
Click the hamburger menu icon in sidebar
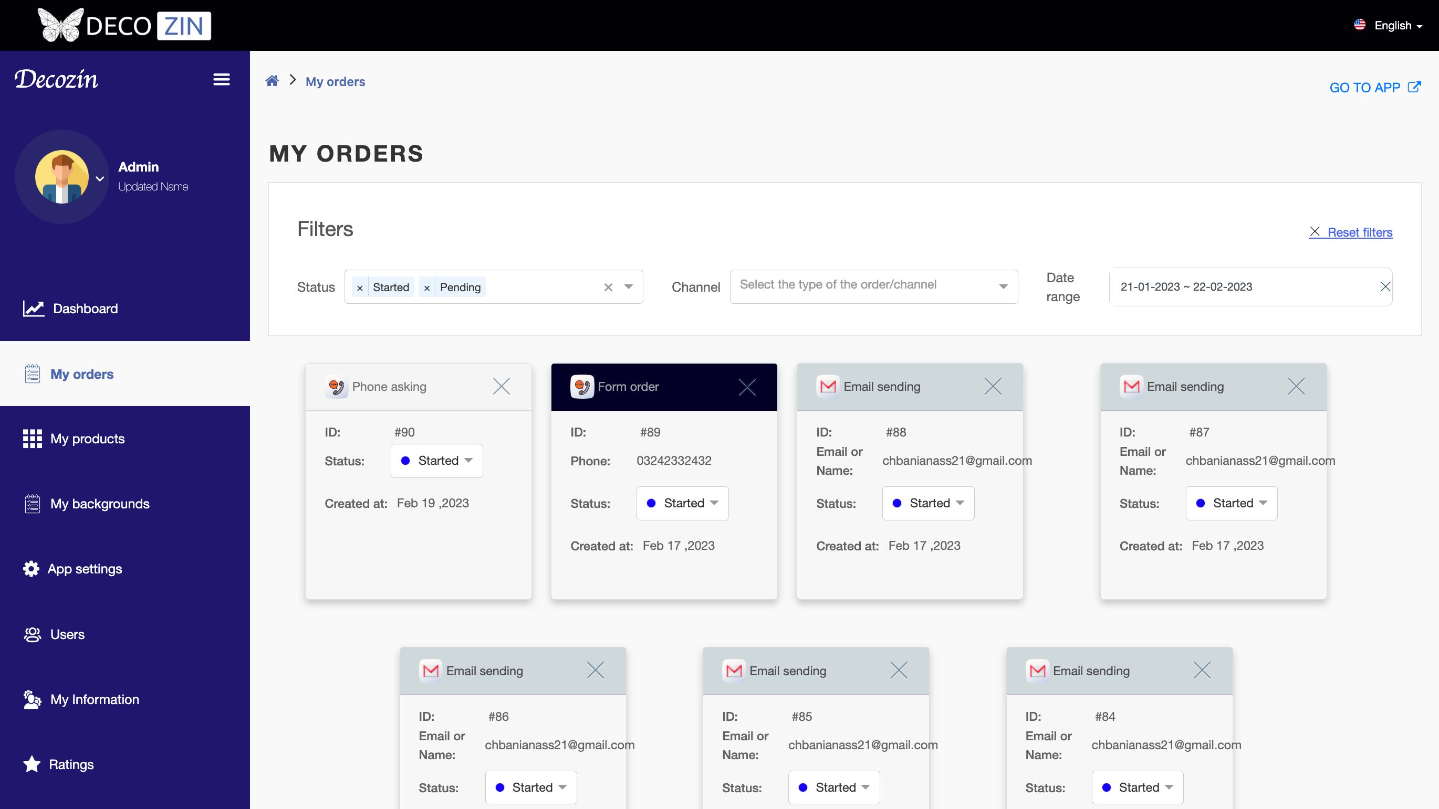coord(221,80)
